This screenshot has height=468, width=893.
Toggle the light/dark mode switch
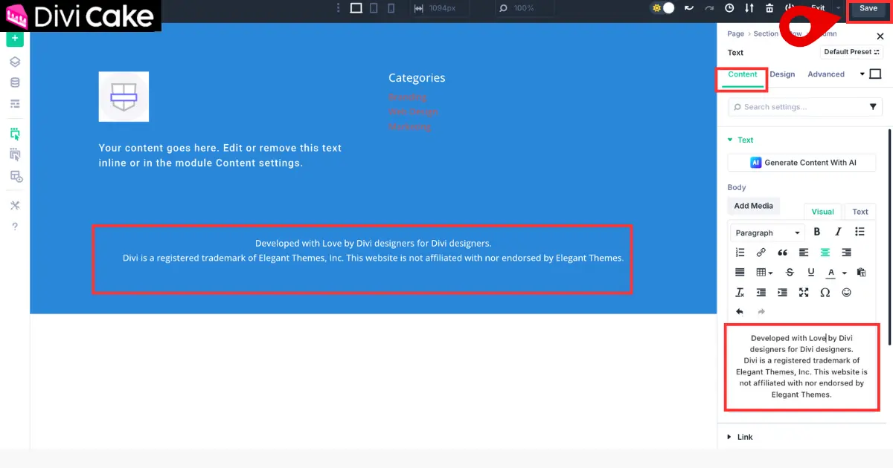coord(662,8)
